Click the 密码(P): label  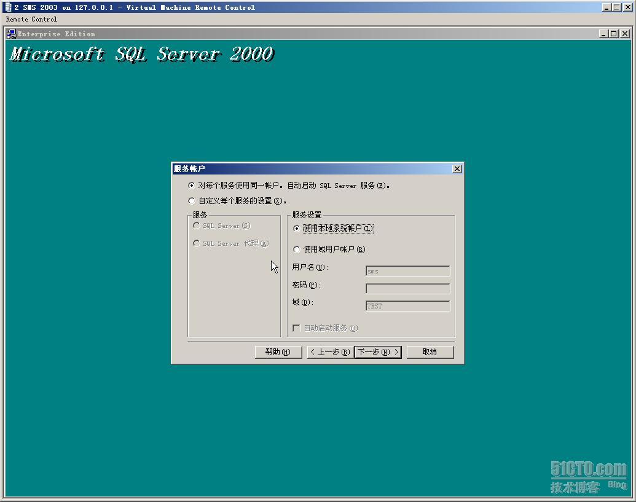(x=307, y=285)
